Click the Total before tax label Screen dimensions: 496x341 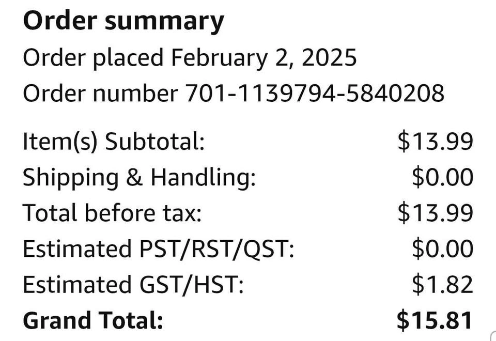pos(112,212)
